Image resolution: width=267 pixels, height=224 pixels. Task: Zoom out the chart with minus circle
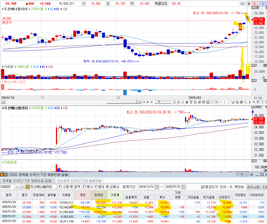[174, 102]
